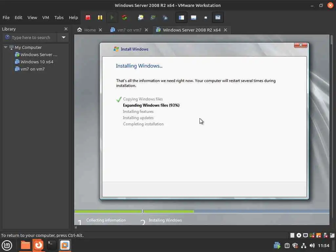Screen dimensions: 336x252
Task: Click the green Power On play button
Action: (112, 18)
